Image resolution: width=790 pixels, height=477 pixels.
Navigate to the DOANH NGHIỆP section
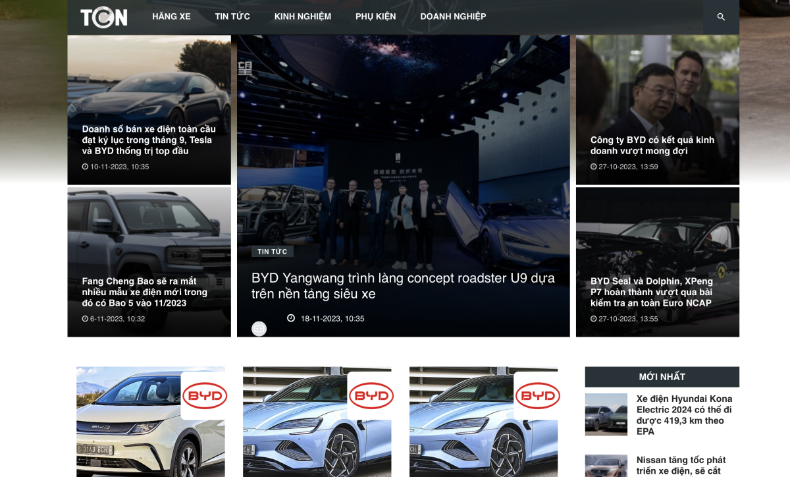click(453, 16)
